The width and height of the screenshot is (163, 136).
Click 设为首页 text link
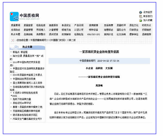(148, 12)
